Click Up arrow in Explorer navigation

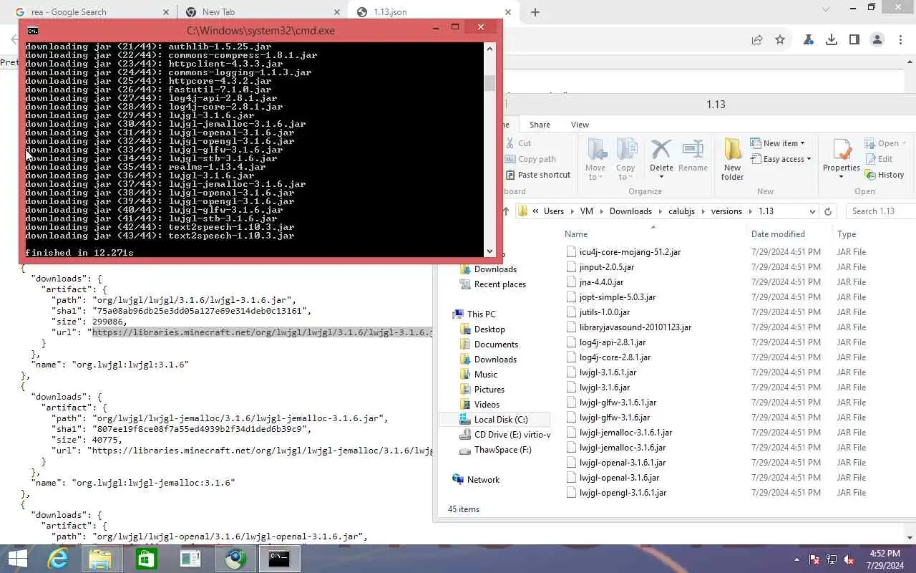click(507, 211)
